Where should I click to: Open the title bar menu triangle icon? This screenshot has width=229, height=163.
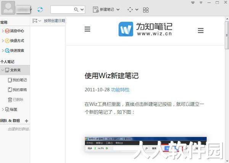pos(201,3)
